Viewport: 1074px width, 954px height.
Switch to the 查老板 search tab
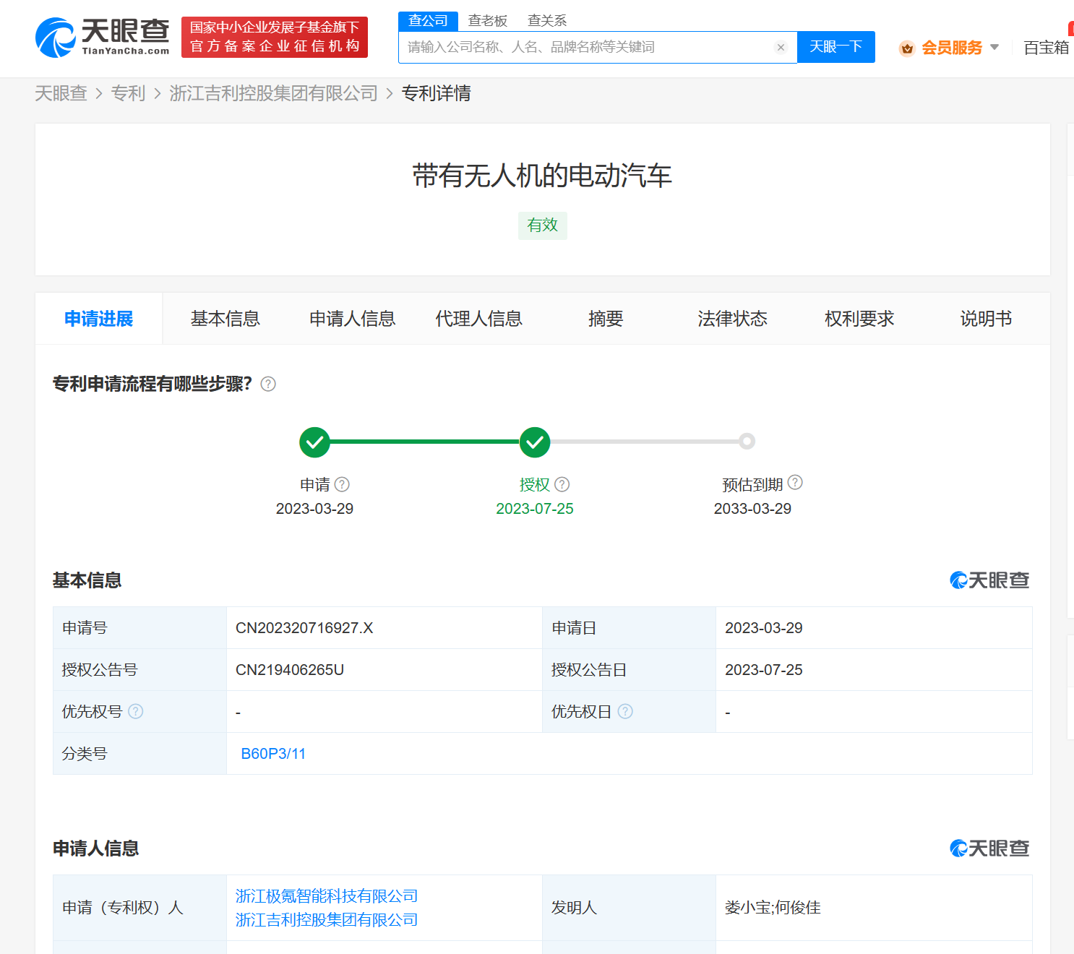[488, 21]
